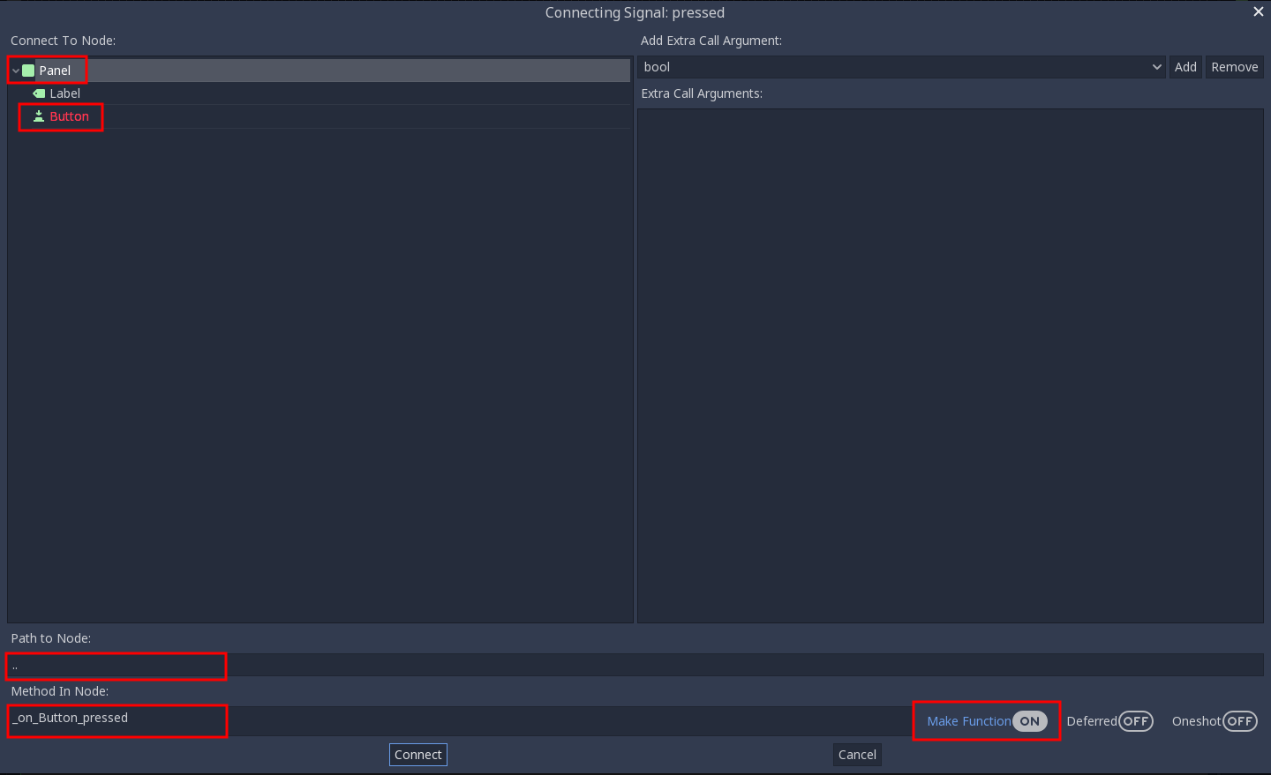The image size is (1271, 775).
Task: Click the chevron on the bool combo box
Action: [x=1157, y=66]
